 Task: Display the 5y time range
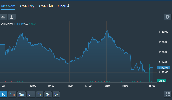point(56,94)
